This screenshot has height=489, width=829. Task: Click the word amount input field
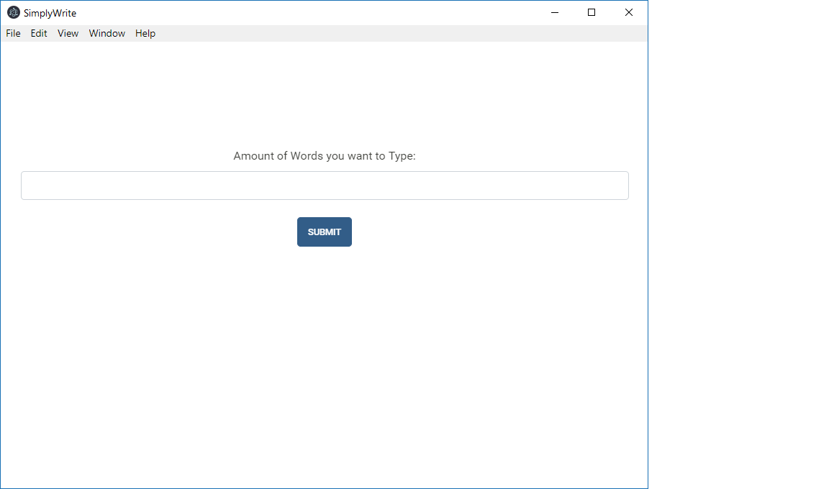click(x=325, y=186)
